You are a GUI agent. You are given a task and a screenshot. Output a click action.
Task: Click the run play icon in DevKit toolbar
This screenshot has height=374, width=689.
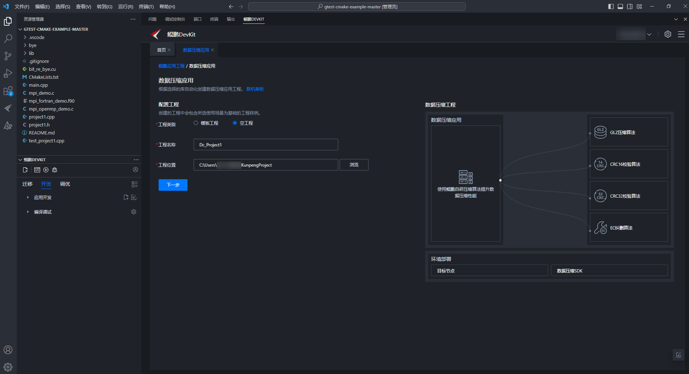point(46,170)
